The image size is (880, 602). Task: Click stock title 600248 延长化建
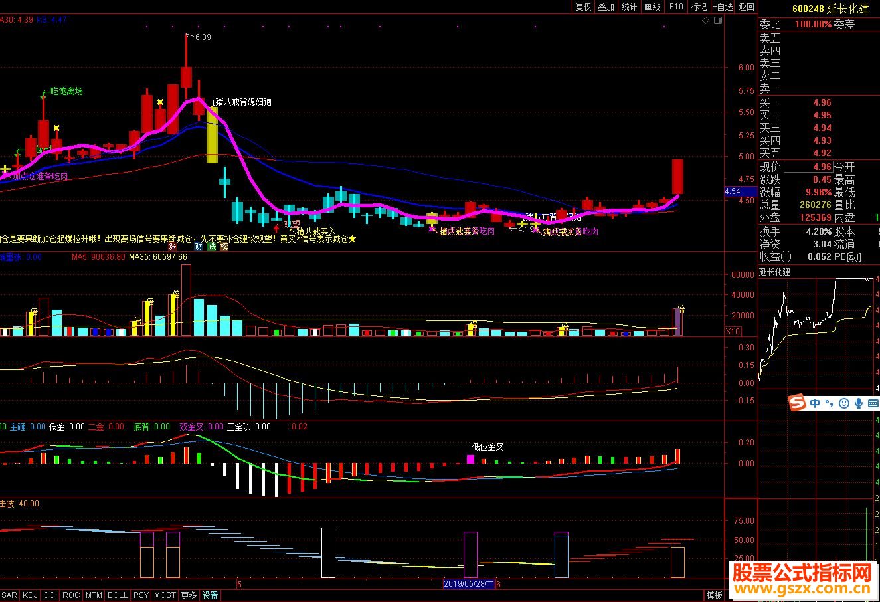coord(830,9)
